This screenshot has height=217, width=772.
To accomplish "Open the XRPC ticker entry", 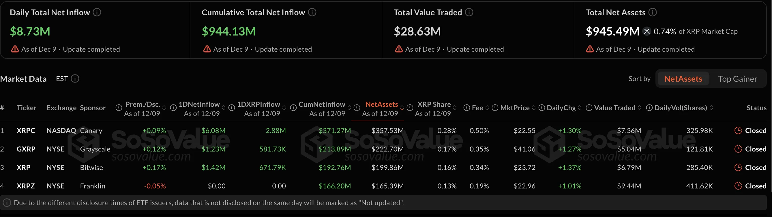I will coord(26,130).
